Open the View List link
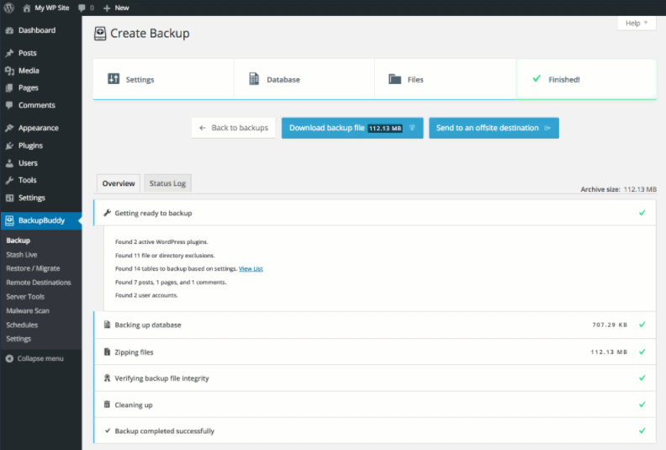 251,268
